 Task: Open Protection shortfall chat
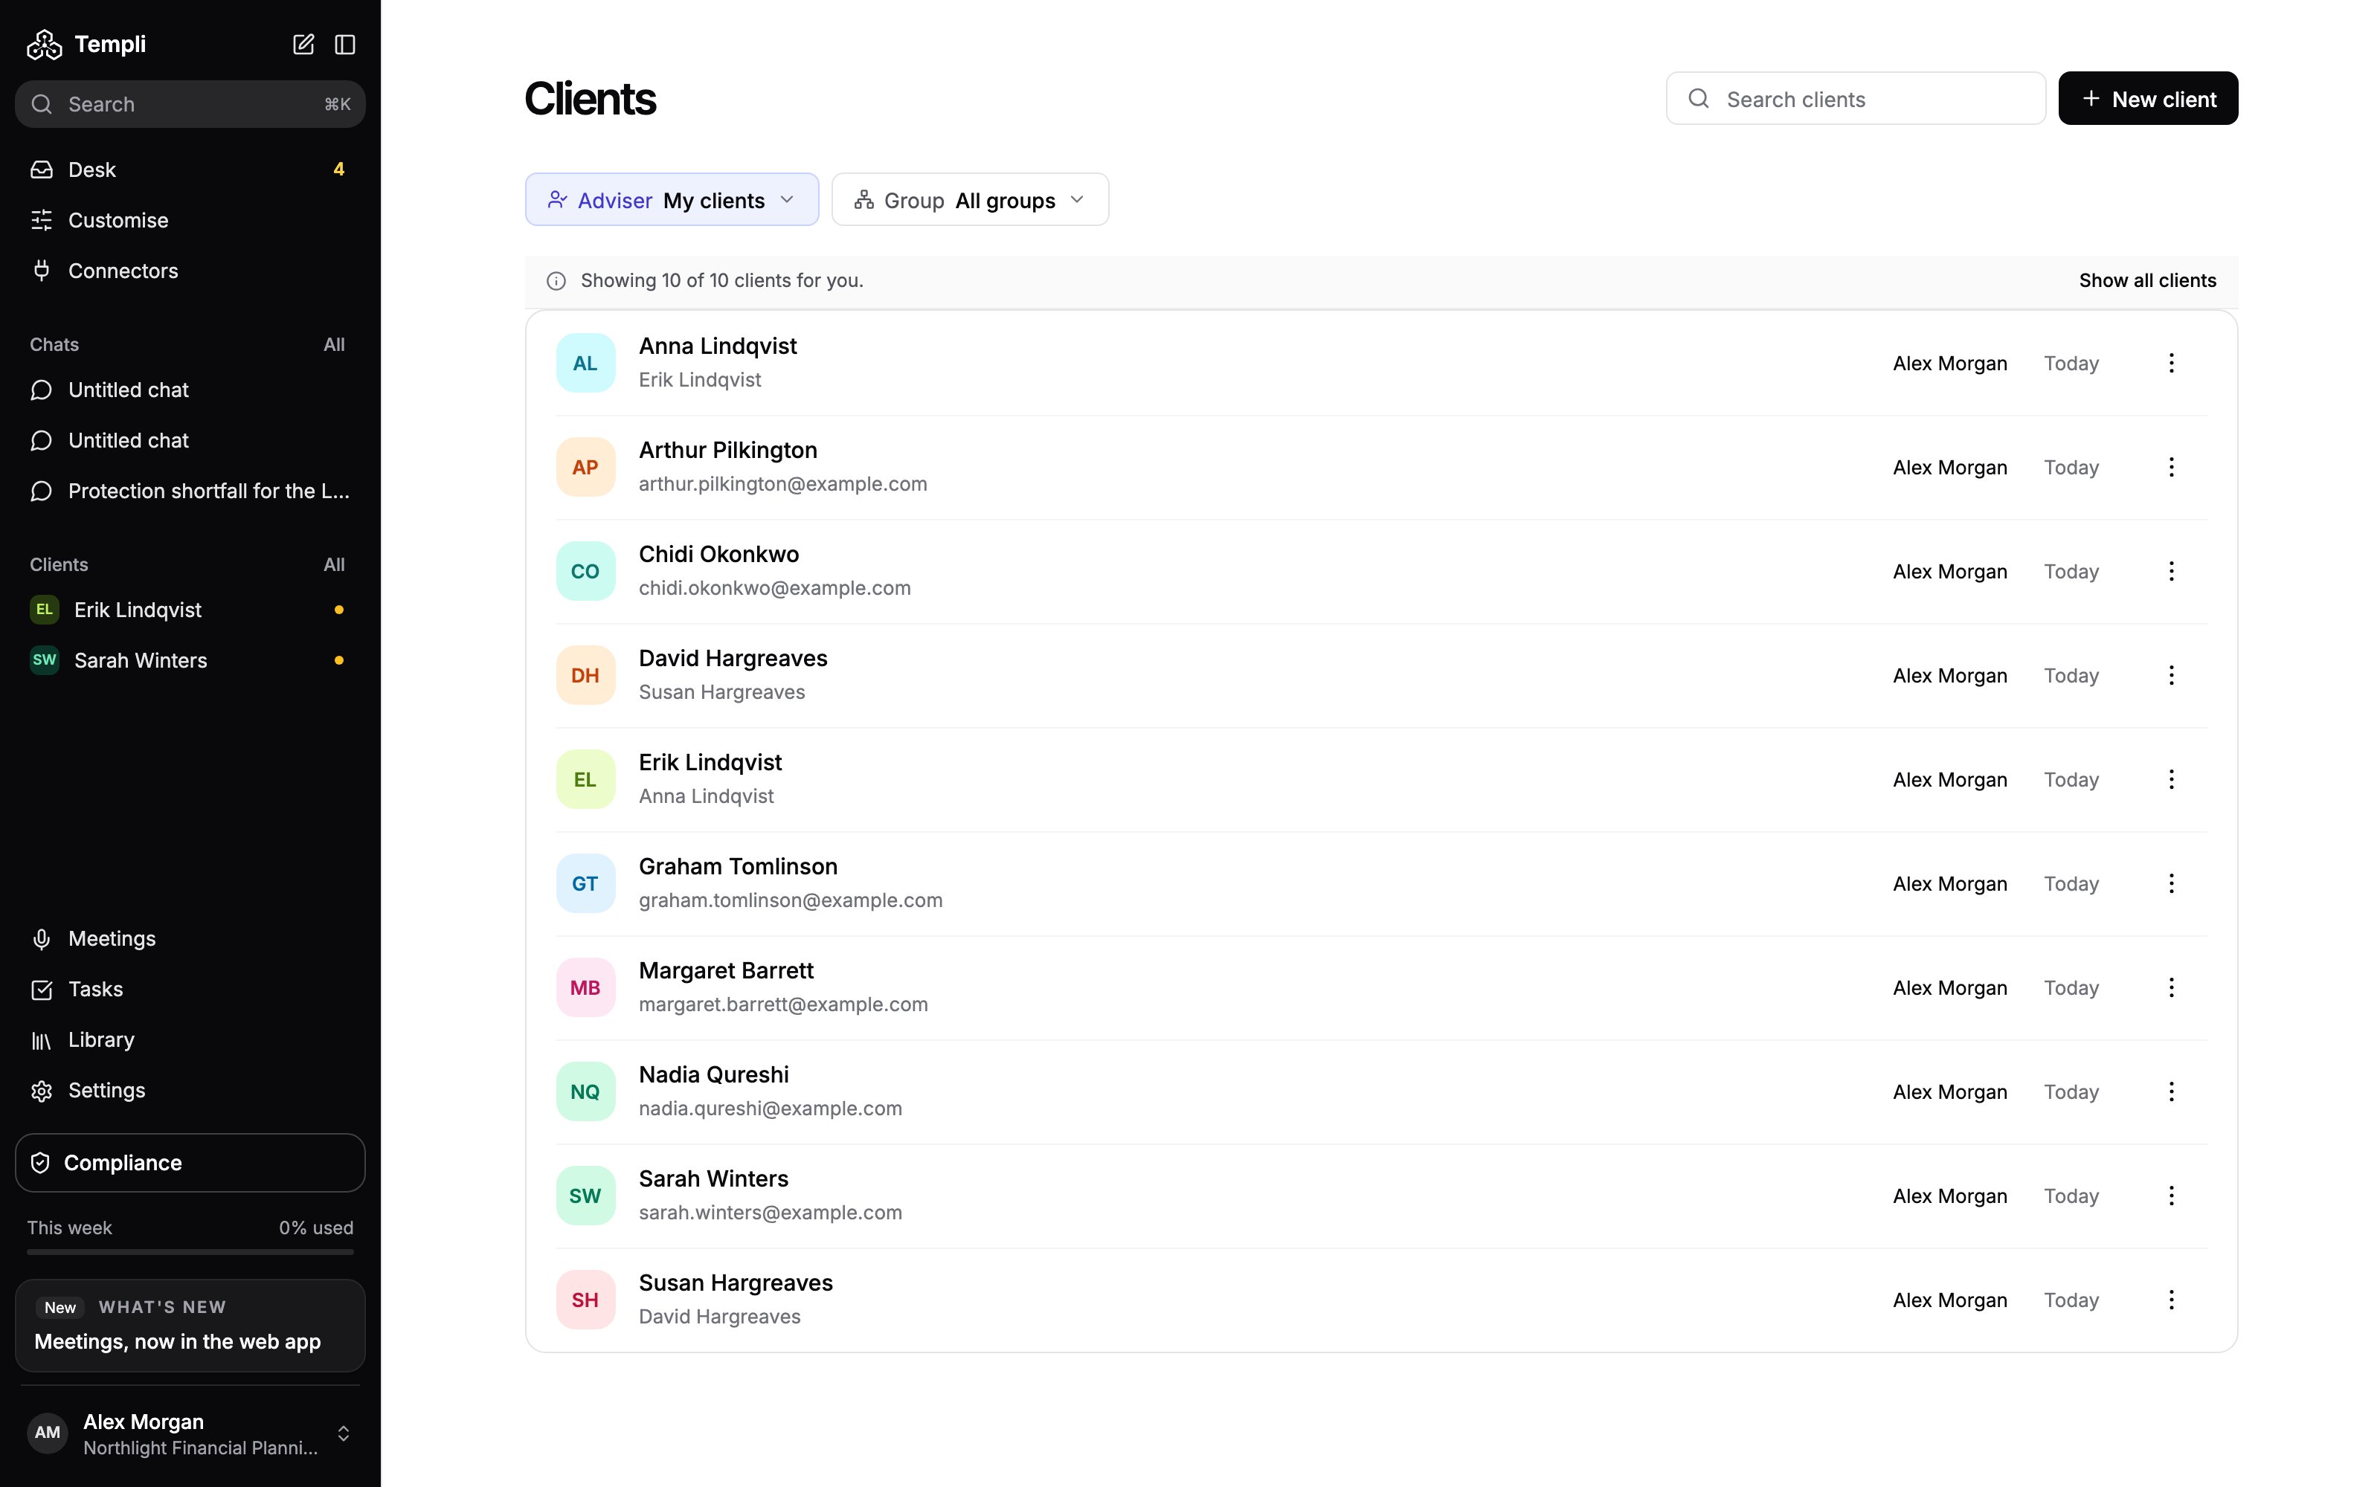[x=190, y=491]
